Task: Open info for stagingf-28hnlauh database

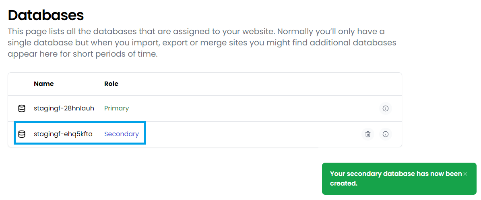Action: [x=386, y=108]
